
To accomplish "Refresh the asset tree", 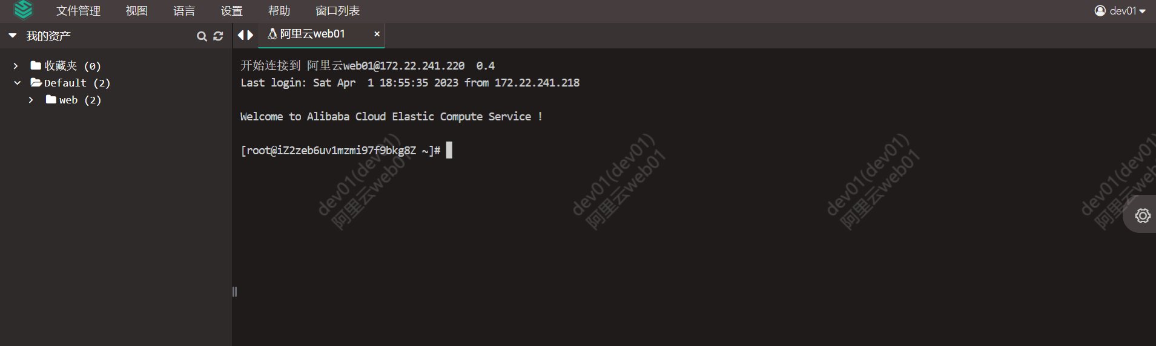I will [218, 36].
